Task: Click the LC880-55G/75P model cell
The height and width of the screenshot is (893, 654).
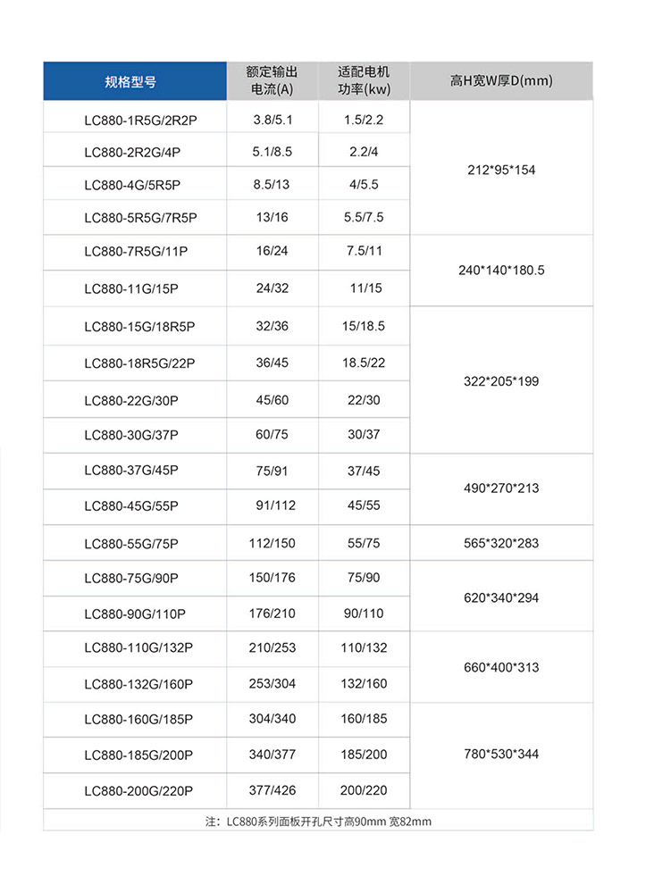Action: (x=131, y=544)
